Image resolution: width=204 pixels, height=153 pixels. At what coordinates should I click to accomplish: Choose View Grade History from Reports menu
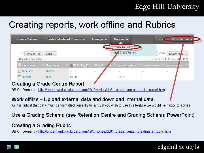(124, 53)
